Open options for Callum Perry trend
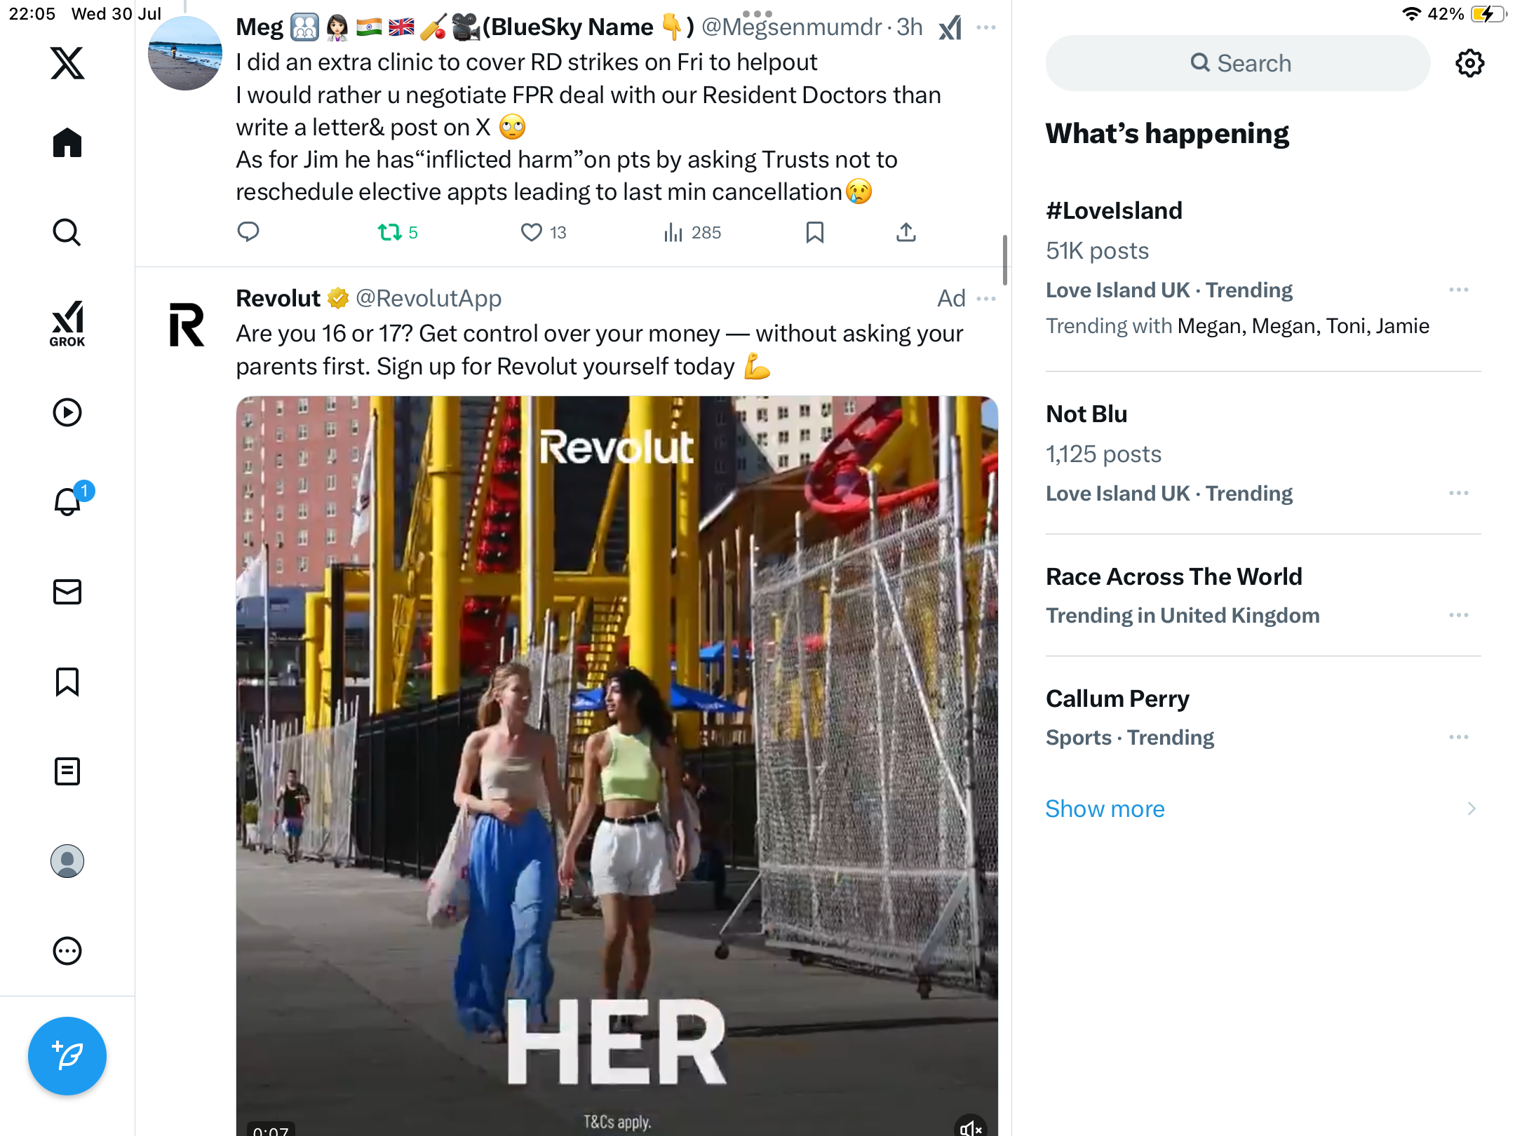Screen dimensions: 1515x1136 [x=1459, y=737]
